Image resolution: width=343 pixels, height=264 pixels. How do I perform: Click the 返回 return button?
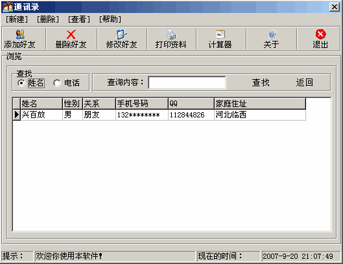[x=304, y=82]
